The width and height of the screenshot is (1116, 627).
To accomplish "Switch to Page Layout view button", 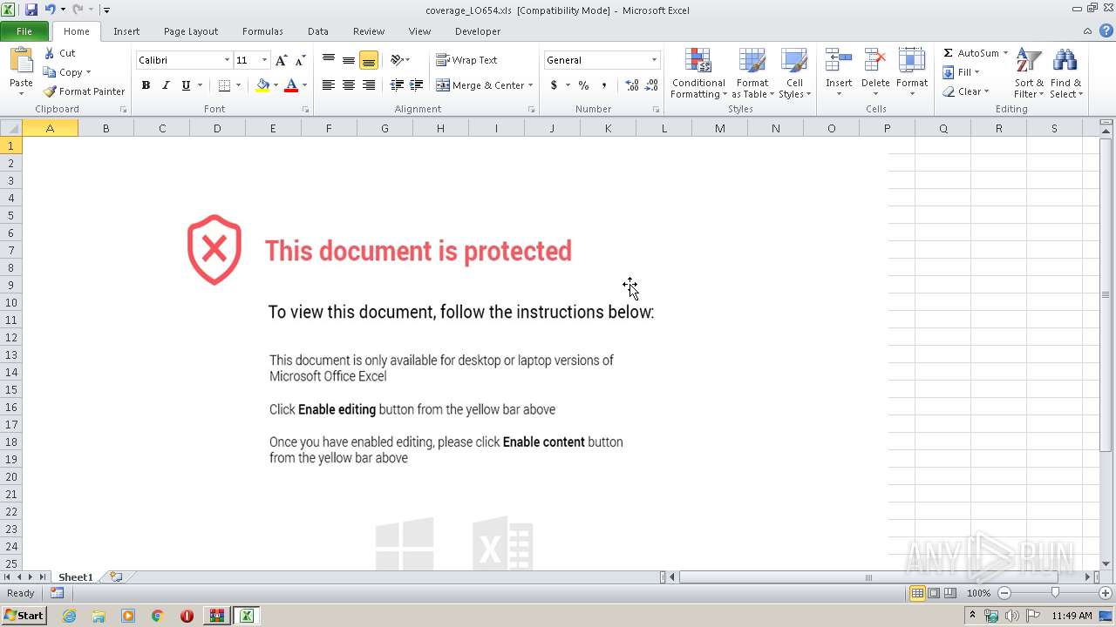I will click(x=933, y=593).
